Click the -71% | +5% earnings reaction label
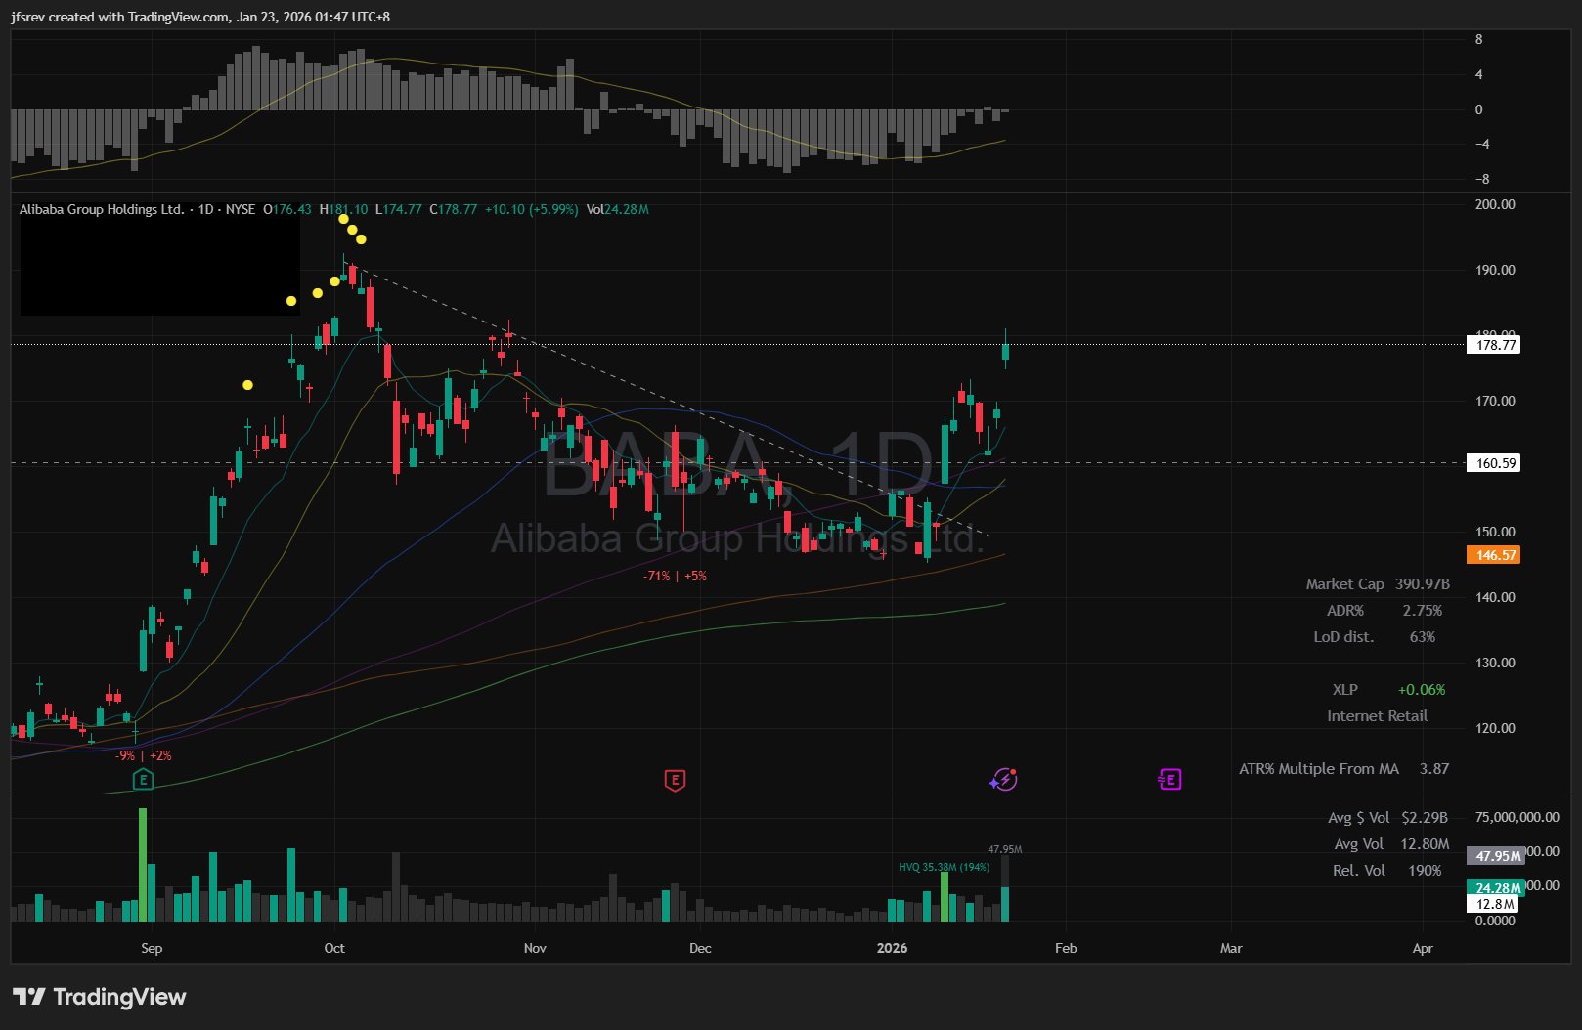This screenshot has height=1030, width=1582. coord(675,576)
